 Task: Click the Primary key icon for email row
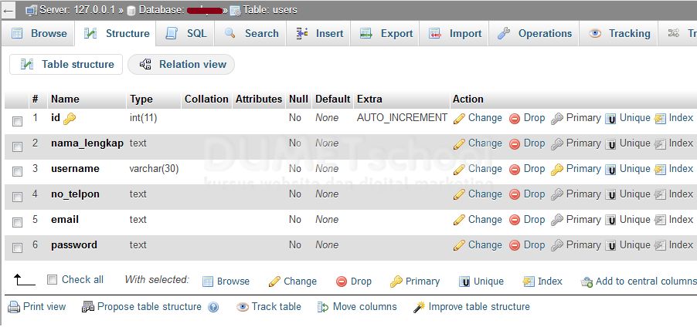coord(556,220)
